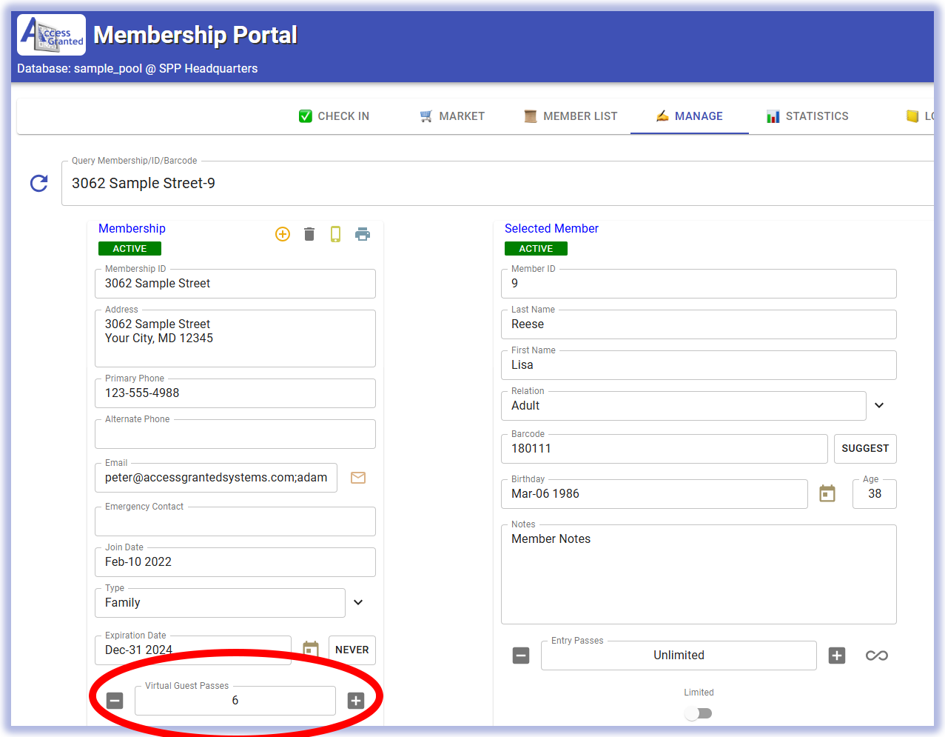Click the Age field
This screenshot has width=945, height=737.
(875, 494)
